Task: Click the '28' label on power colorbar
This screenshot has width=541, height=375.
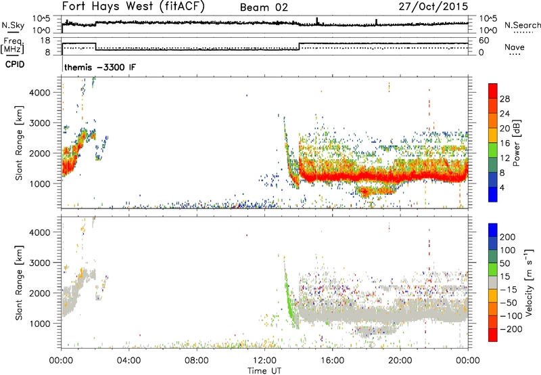Action: [x=504, y=99]
